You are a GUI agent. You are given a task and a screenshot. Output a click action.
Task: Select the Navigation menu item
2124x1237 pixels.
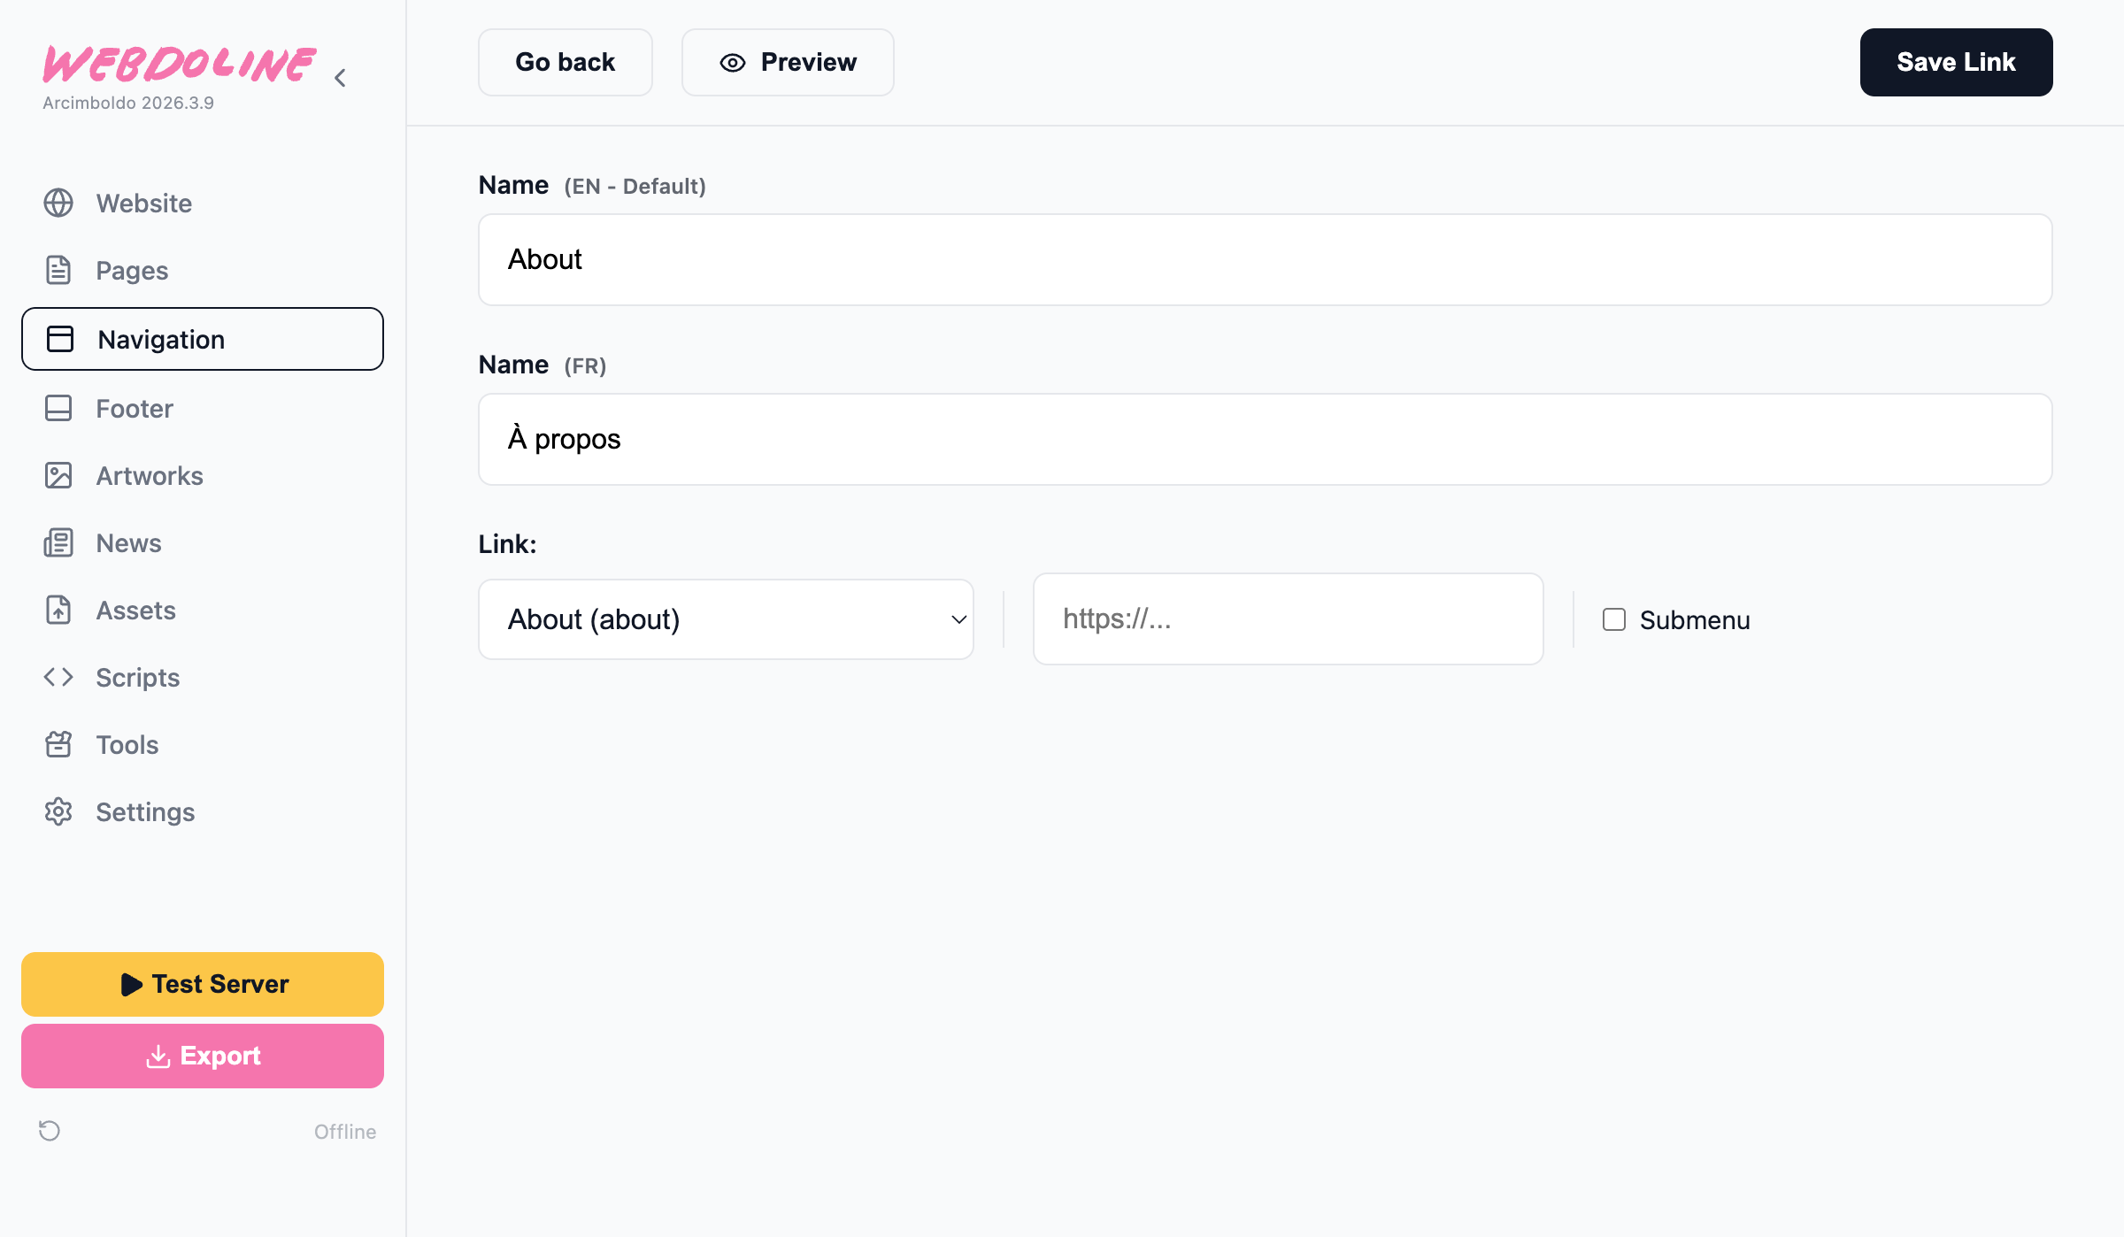pyautogui.click(x=203, y=339)
